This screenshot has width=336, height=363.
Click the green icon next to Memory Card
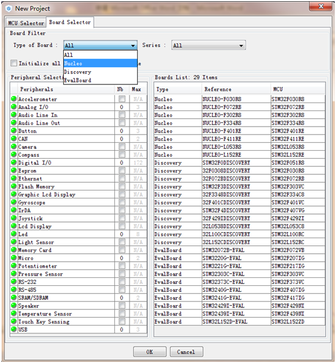click(14, 250)
